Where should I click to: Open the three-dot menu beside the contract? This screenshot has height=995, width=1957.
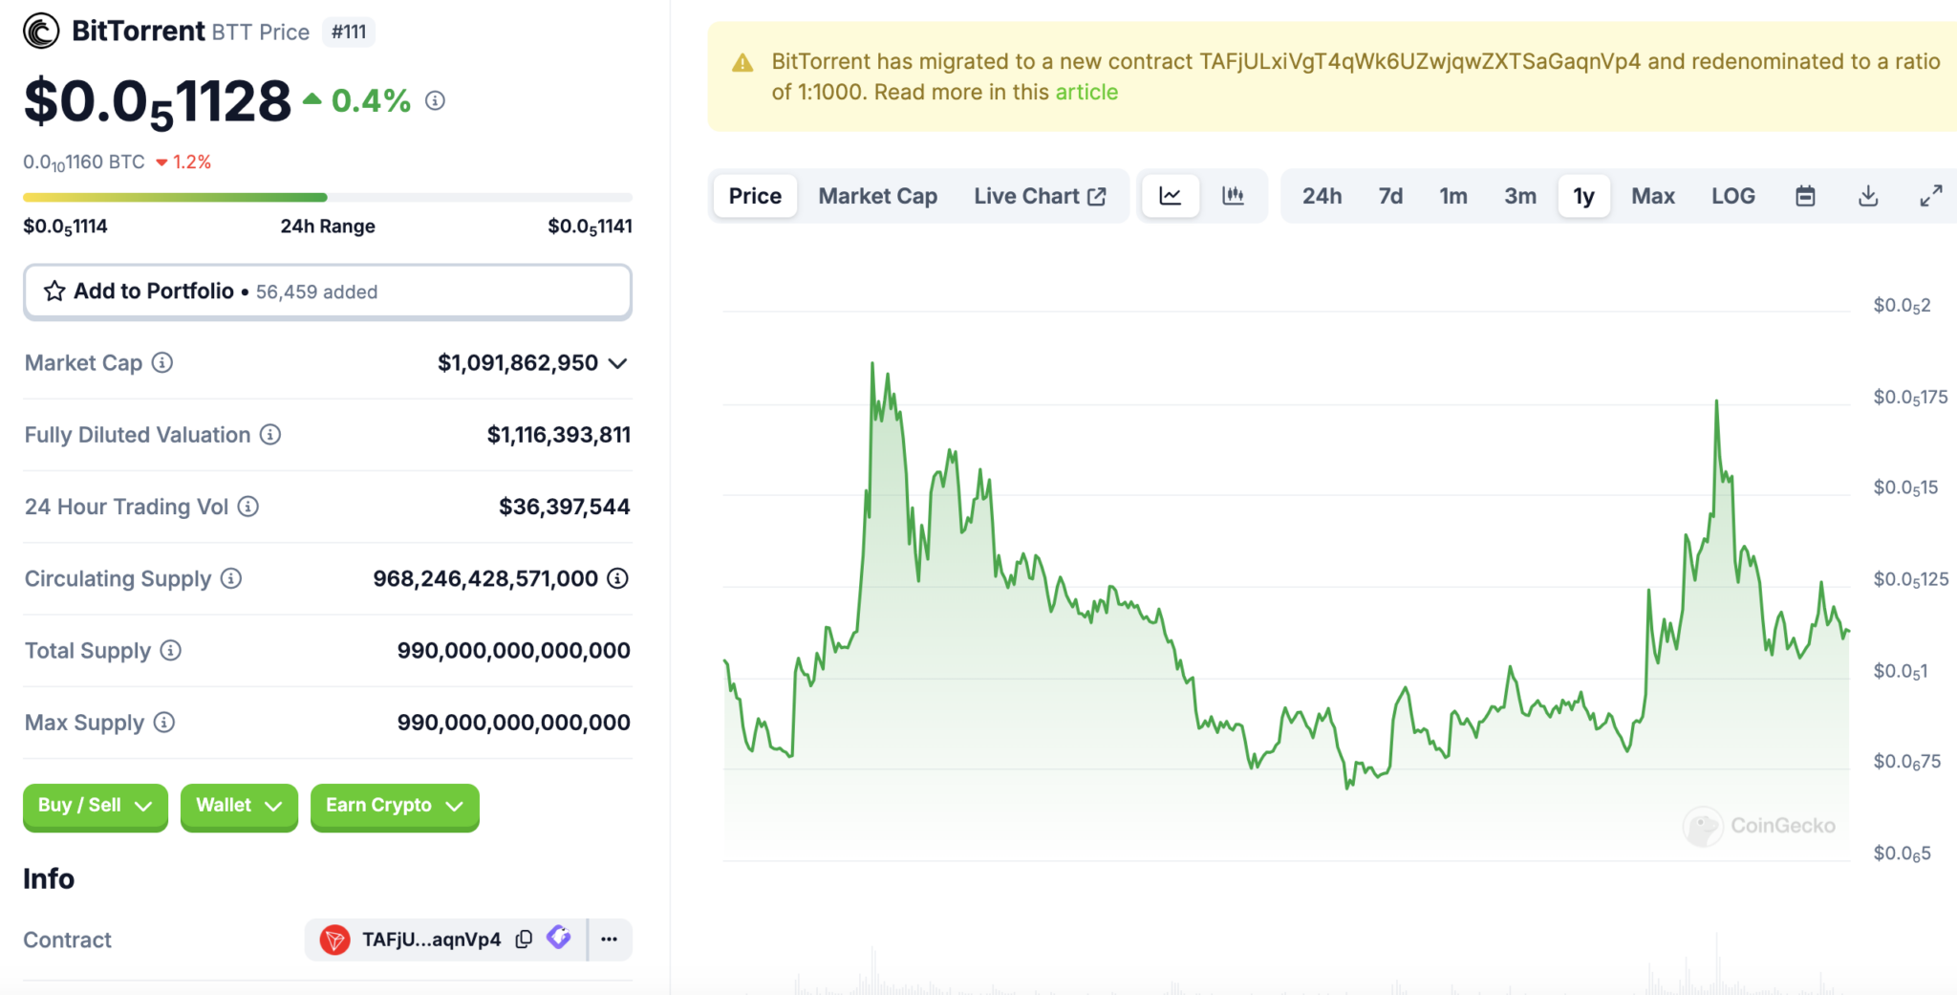point(609,939)
